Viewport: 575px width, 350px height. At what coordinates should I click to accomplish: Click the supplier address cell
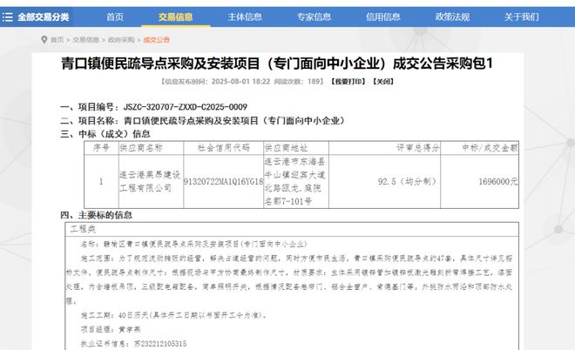[295, 181]
